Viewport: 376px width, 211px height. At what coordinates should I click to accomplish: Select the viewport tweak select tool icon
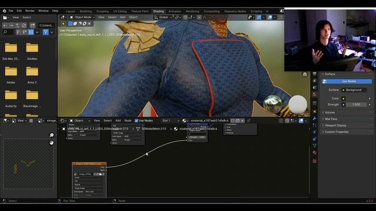pos(63,23)
